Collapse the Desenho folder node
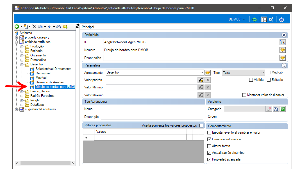Viewport: 293px width, 174px height. click(22, 65)
